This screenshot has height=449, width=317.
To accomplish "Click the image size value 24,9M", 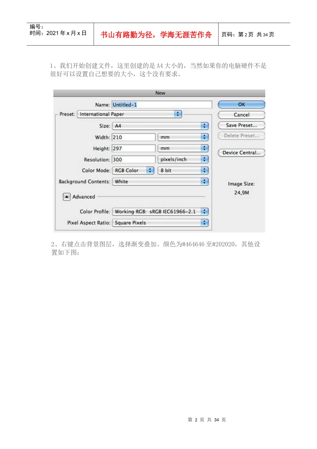I will 241,193.
